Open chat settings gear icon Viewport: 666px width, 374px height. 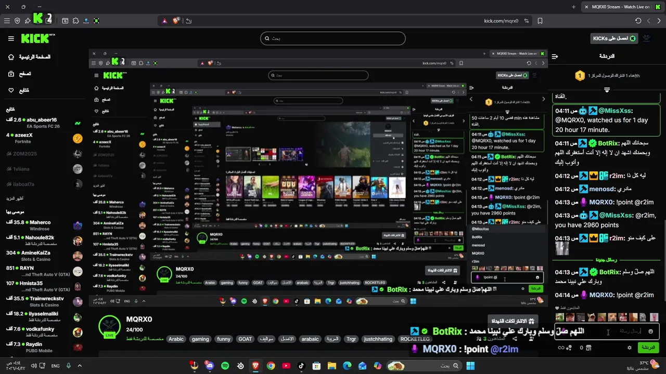[x=630, y=348]
